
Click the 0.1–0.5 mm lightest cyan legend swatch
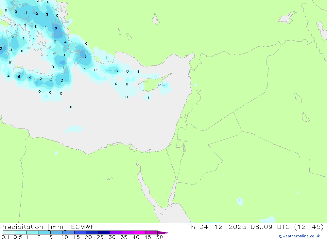click(x=9, y=232)
